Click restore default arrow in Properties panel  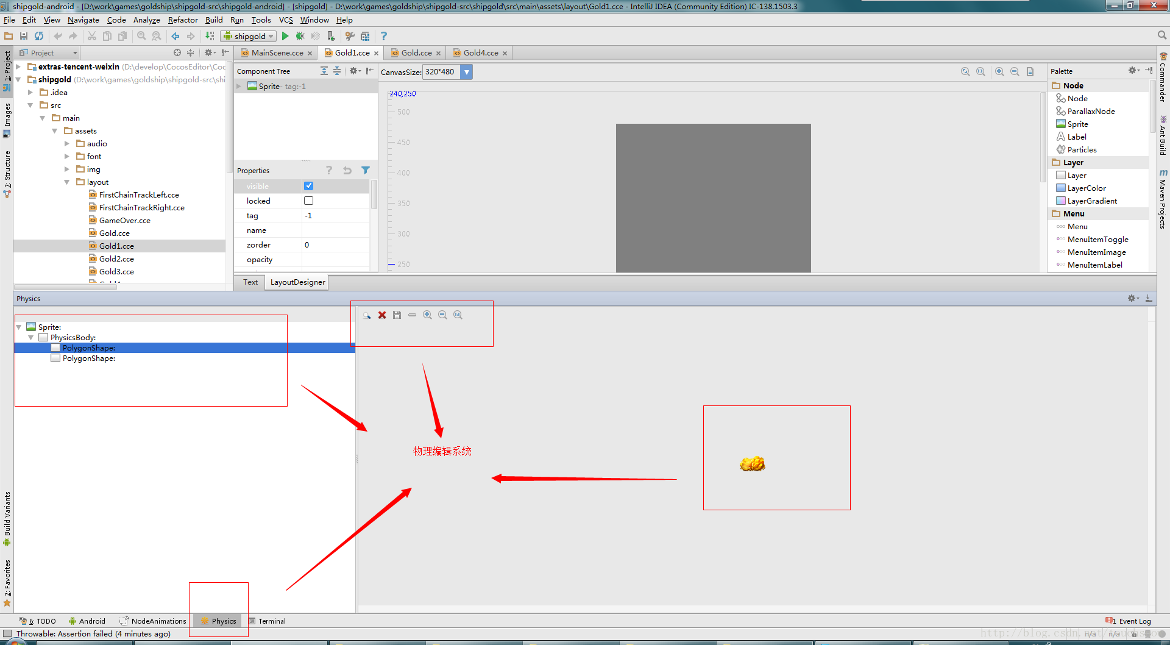(x=347, y=170)
